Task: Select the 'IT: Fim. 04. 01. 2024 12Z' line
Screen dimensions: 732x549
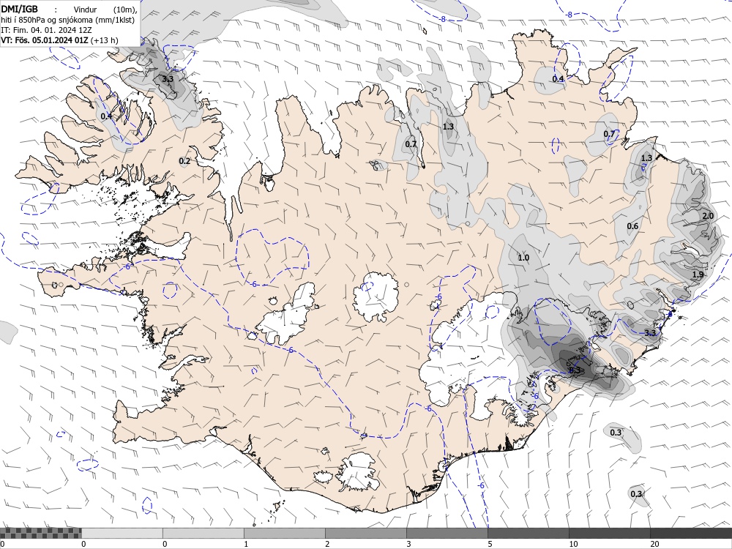Action: pos(46,30)
